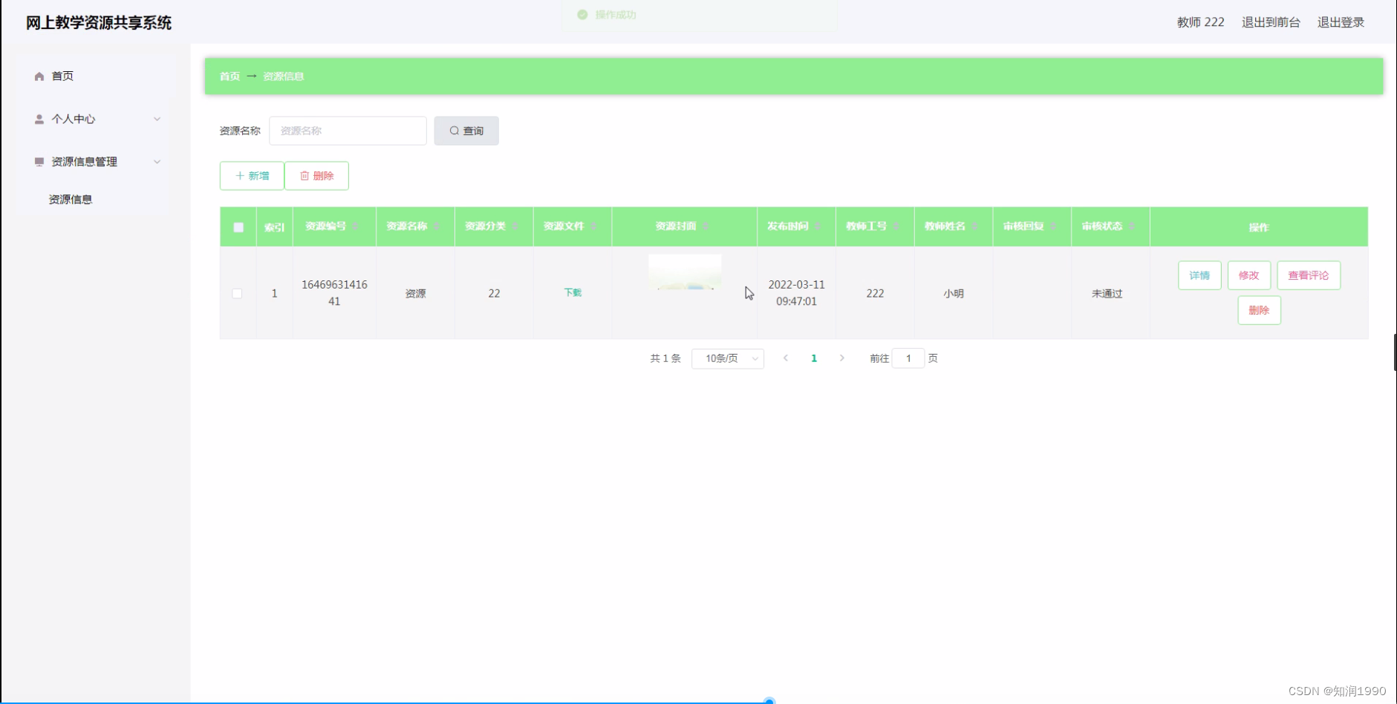Click the 下载 link to download the resource file
Image resolution: width=1397 pixels, height=704 pixels.
[x=573, y=292]
